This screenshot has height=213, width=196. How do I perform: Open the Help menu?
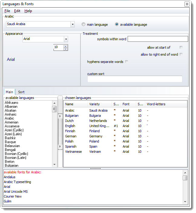coord(28,11)
